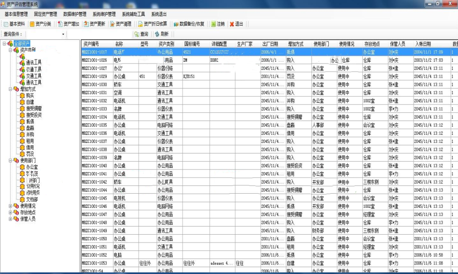This screenshot has height=274, width=458.
Task: Select row MBZC1001-1030
Action: point(269,84)
